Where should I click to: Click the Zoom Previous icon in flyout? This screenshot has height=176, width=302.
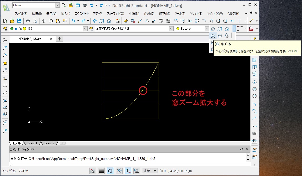click(x=227, y=29)
